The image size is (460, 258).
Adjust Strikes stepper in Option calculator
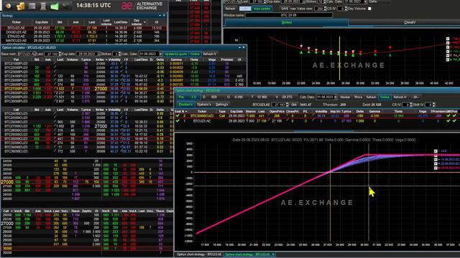coord(119,54)
